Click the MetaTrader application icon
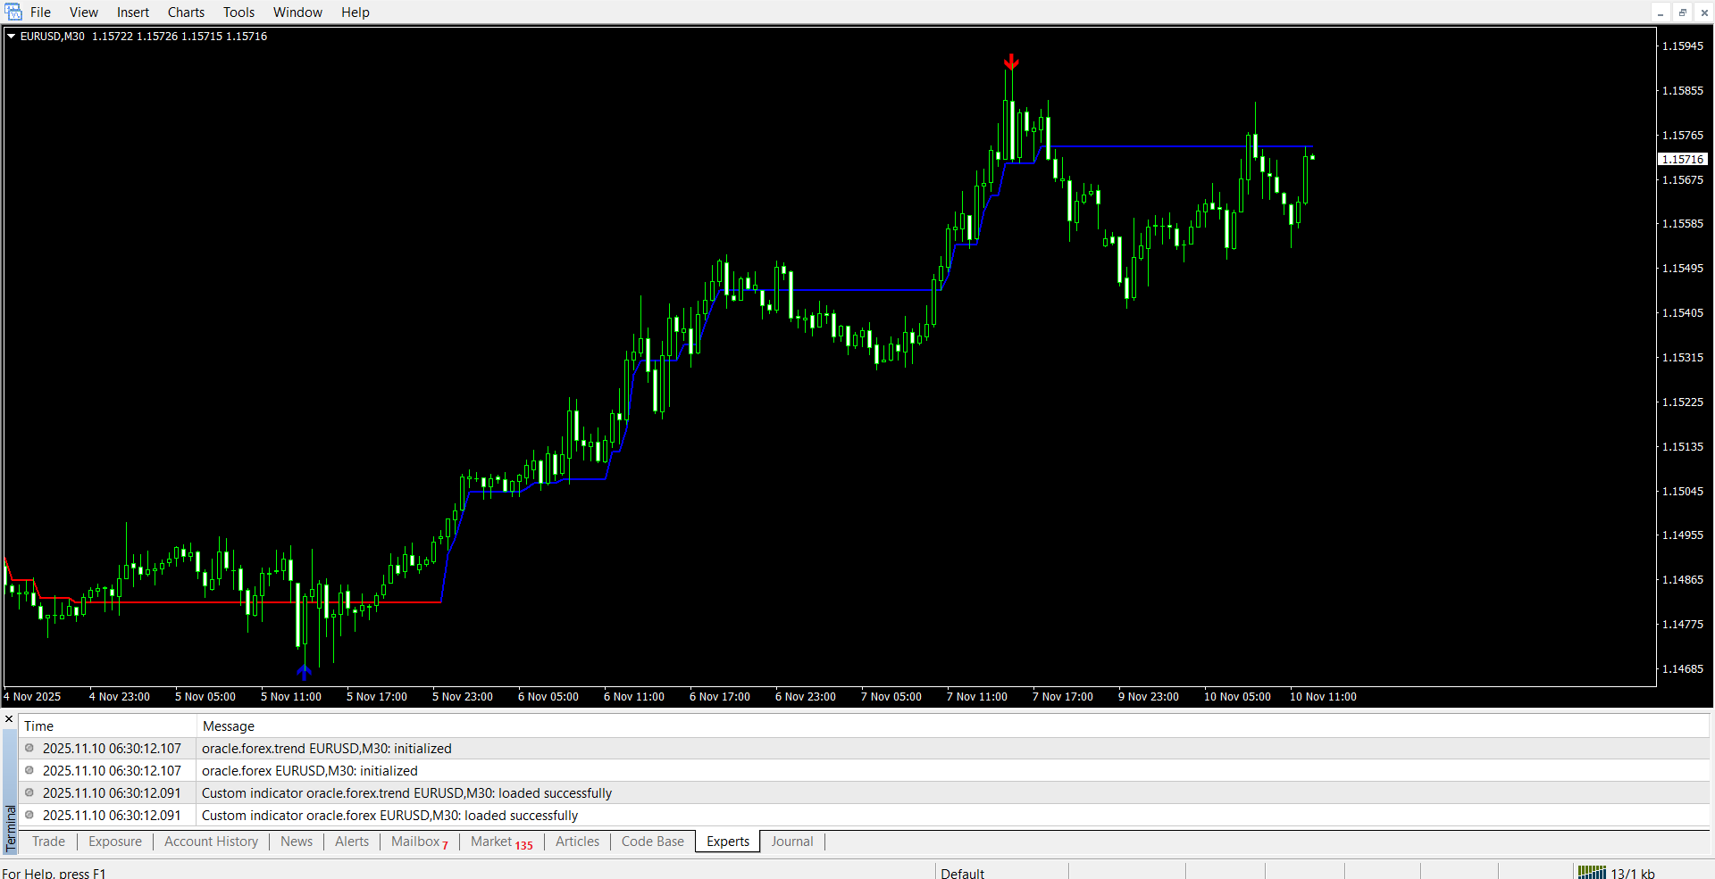Viewport: 1715px width, 879px height. tap(13, 12)
